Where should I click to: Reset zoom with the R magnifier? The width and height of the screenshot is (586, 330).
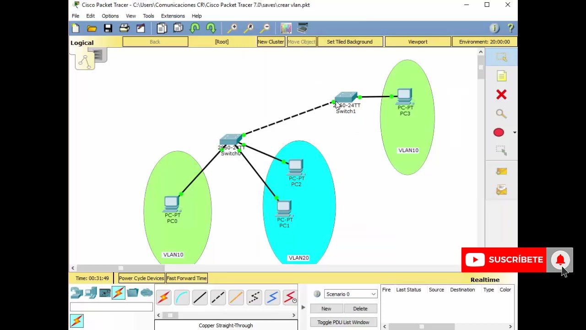coord(249,28)
